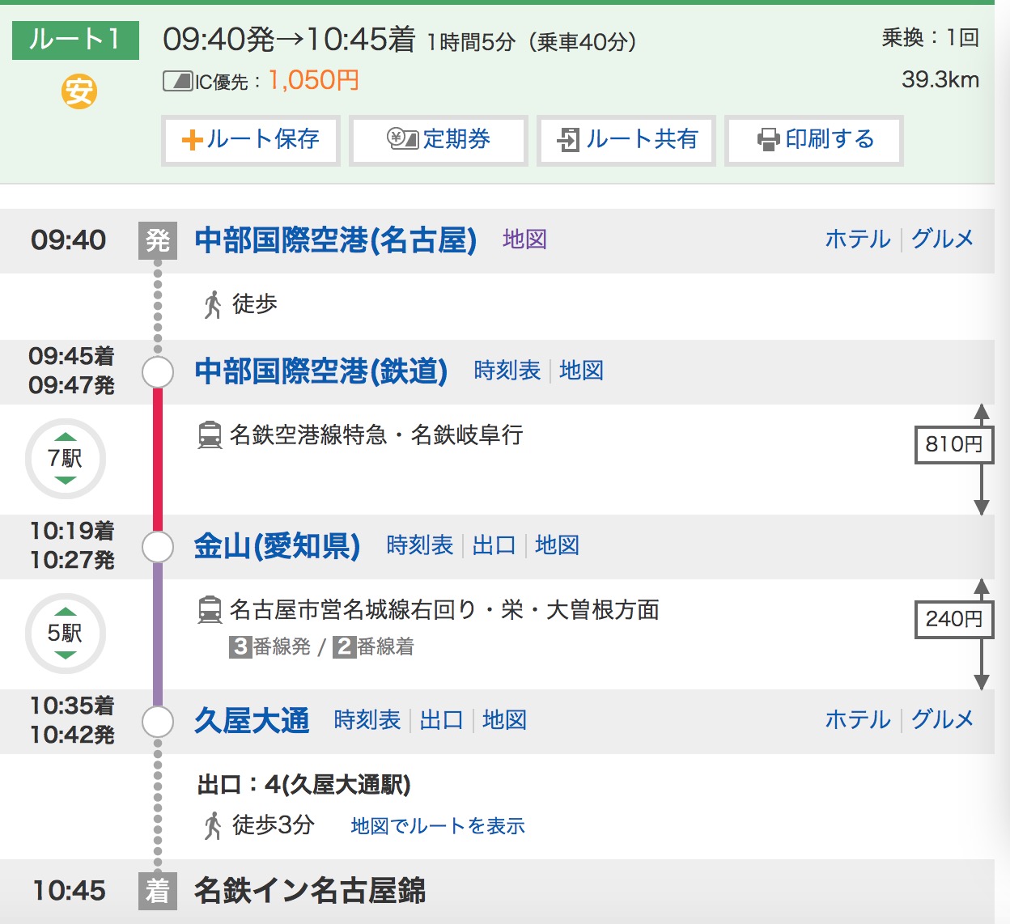This screenshot has height=924, width=1010.
Task: Click walking icon beside 徒歩3分
Action: click(213, 825)
